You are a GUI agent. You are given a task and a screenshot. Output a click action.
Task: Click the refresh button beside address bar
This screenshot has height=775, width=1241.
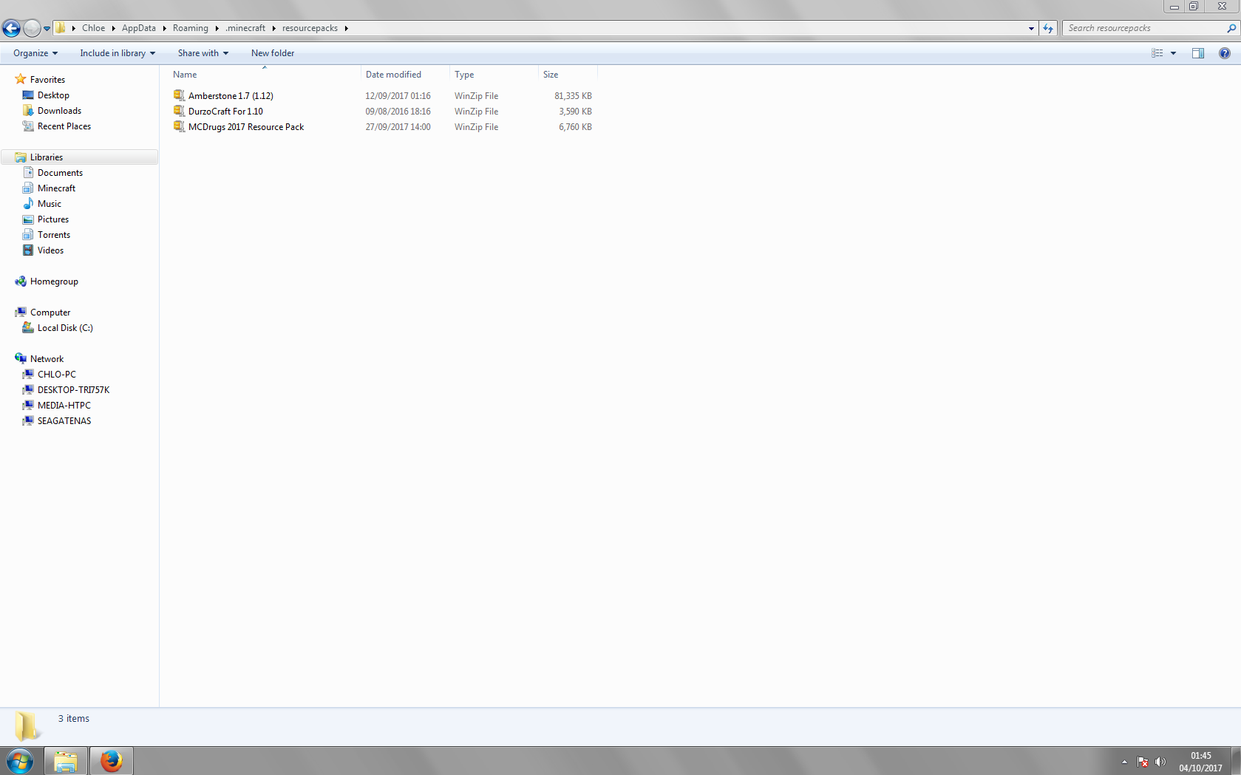(1048, 28)
